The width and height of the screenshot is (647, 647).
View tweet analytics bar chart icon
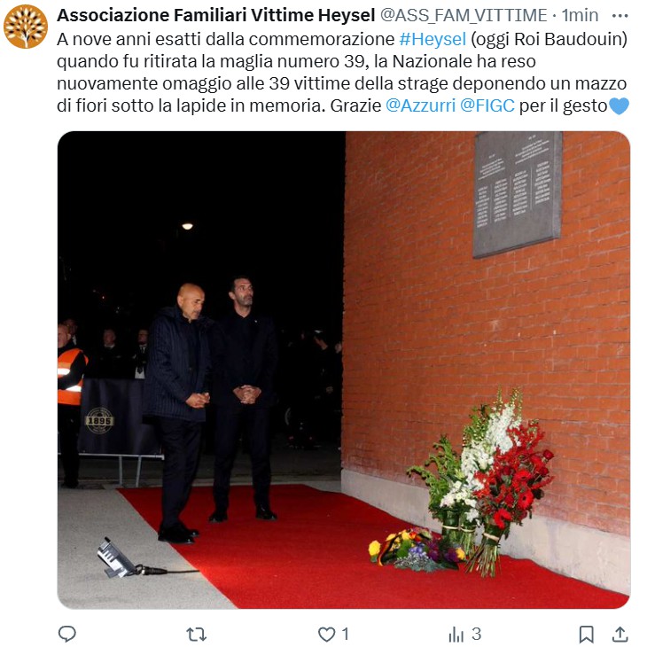pos(456,635)
